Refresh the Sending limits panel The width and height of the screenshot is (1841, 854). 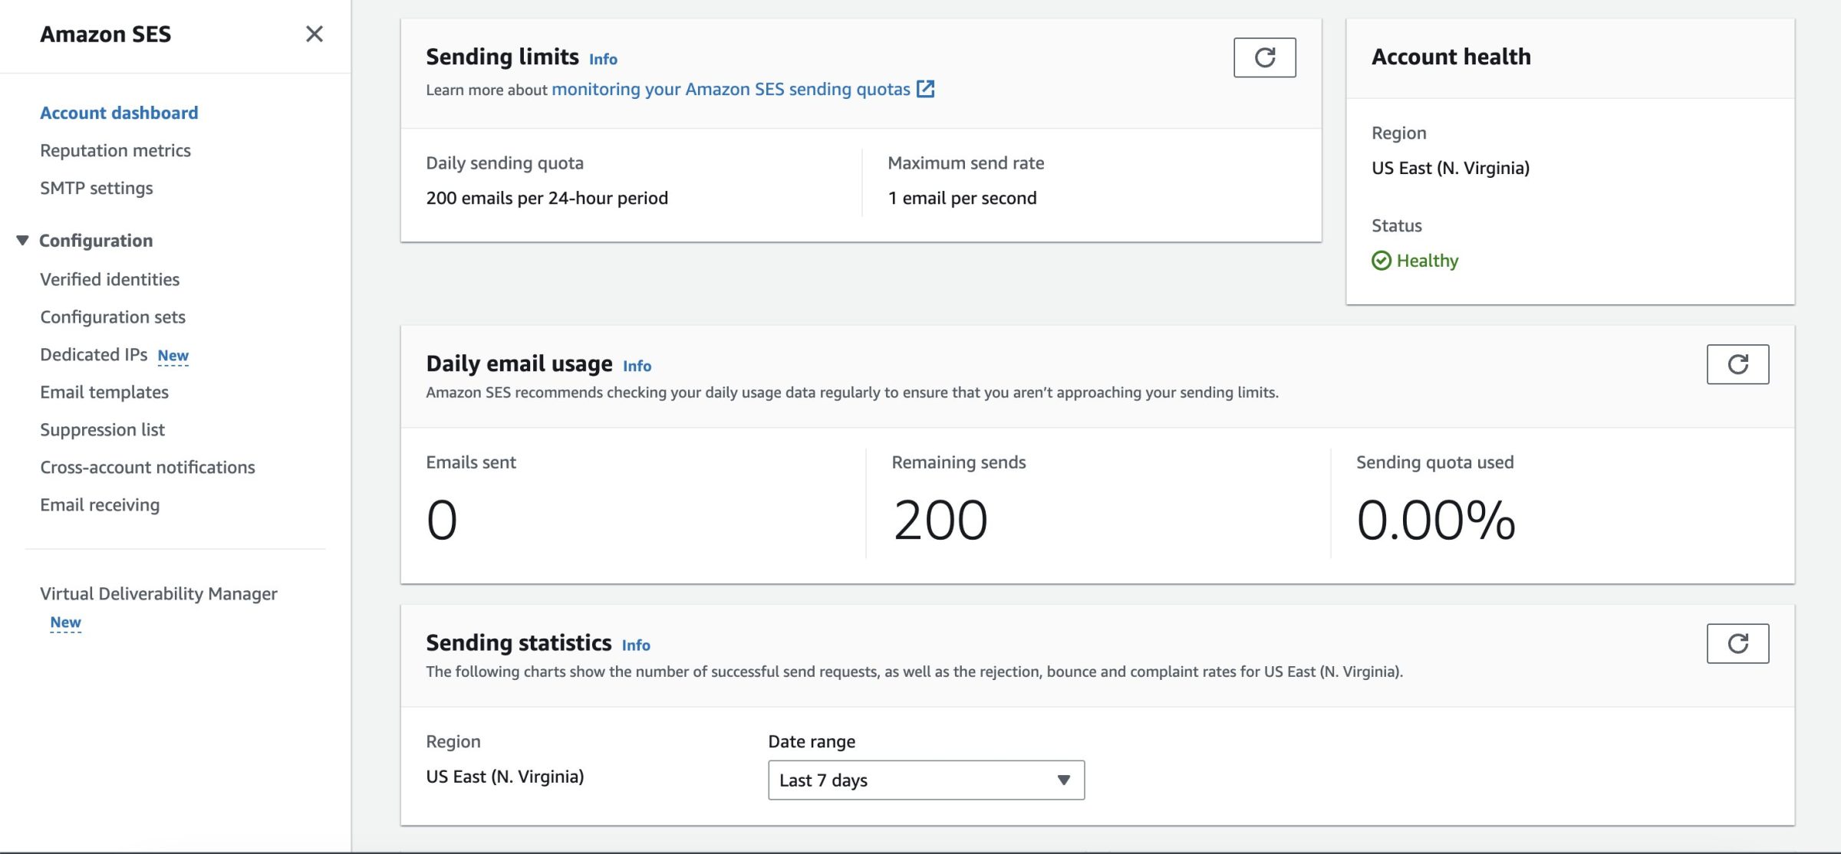click(1264, 57)
